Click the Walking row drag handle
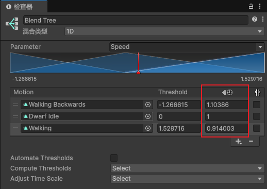The image size is (267, 189). pyautogui.click(x=15, y=128)
